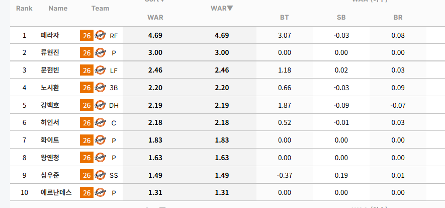Click the Eagles logo in 심우준's row
Viewport: 445px width, 208px height.
100,175
